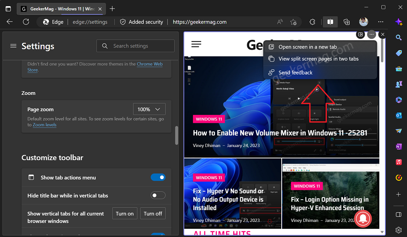Screen dimensions: 407x237
Task: Open the orange circular sidebar app icon
Action: (399, 178)
